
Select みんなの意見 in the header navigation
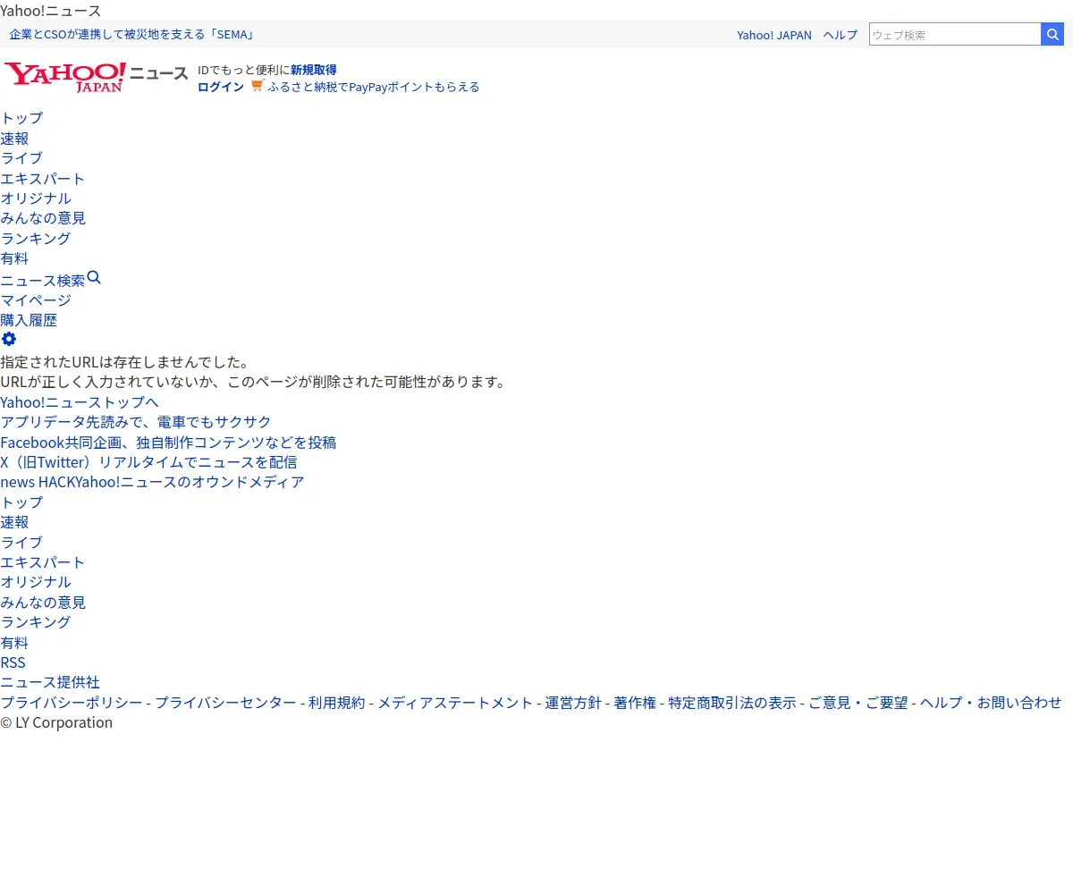pos(43,218)
